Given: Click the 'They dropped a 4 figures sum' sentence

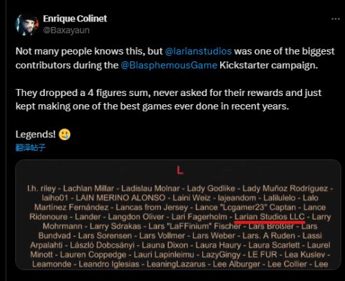Looking at the screenshot, I should tap(168, 99).
